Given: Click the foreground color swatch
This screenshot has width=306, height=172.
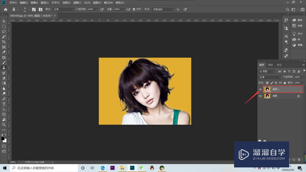Looking at the screenshot, I should click(3, 139).
